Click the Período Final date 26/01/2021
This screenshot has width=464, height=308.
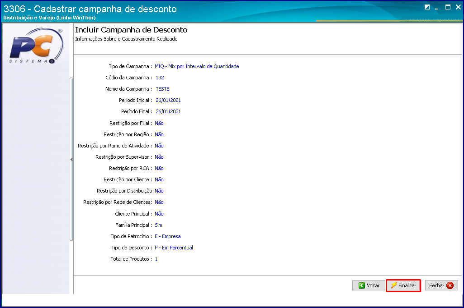(168, 111)
